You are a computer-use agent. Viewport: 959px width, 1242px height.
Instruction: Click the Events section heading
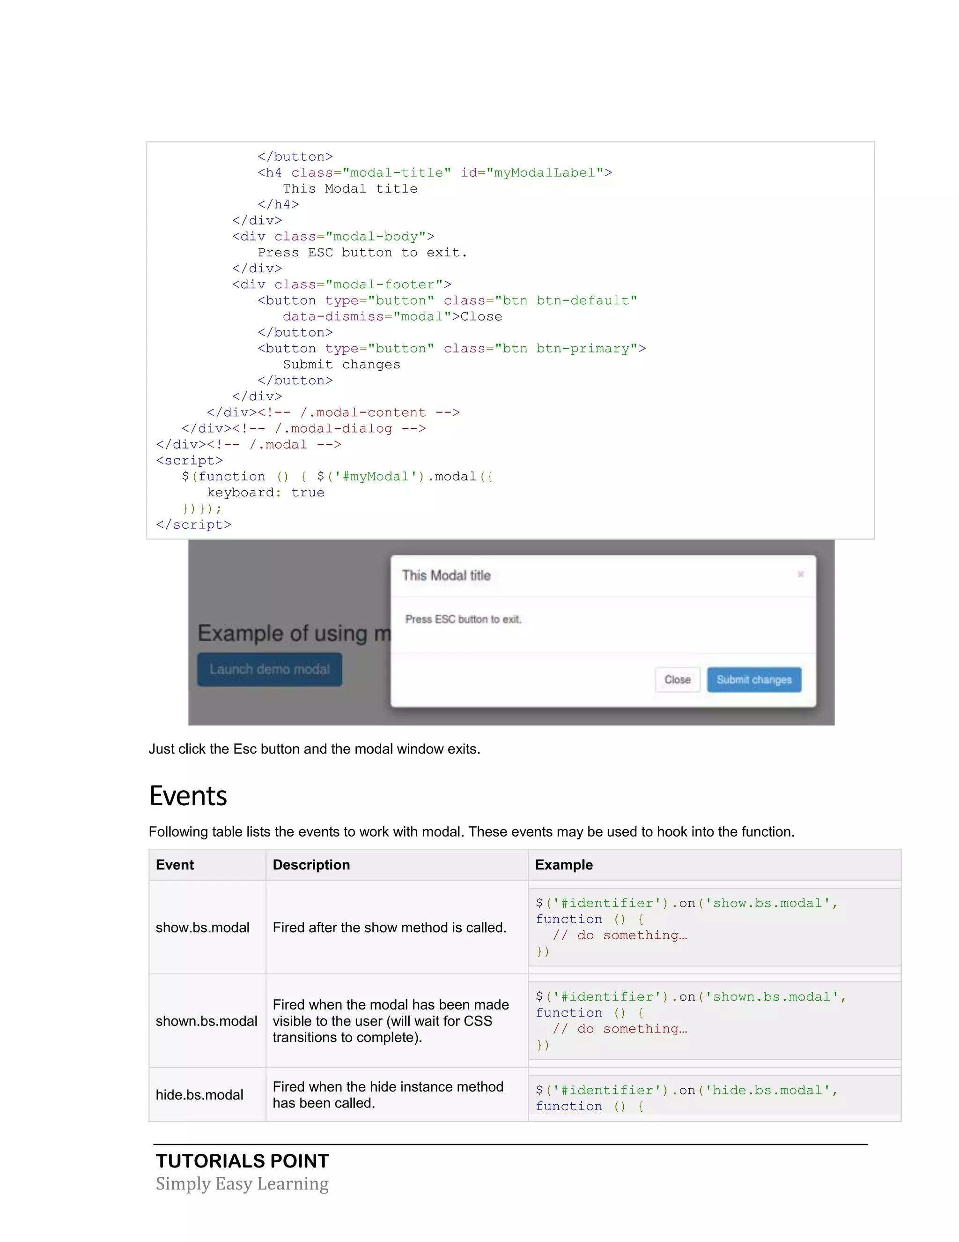click(x=188, y=796)
